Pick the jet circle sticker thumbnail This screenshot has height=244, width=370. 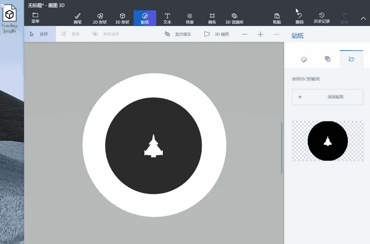coord(327,141)
